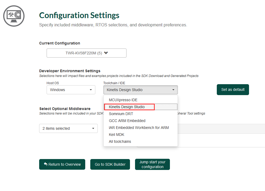
Task: Open the Current Configuration TWR-KV58F220M dropdown
Action: 86,53
